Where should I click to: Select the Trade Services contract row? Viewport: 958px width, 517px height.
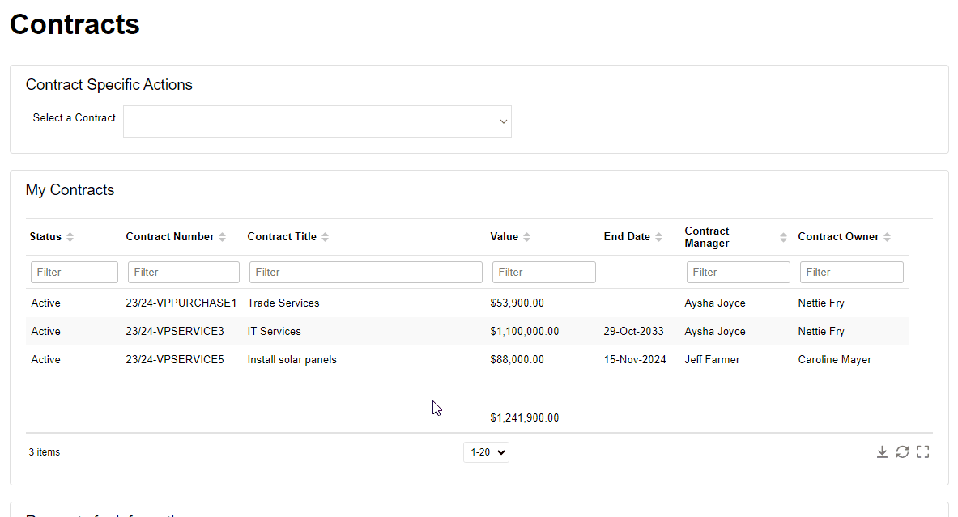283,303
